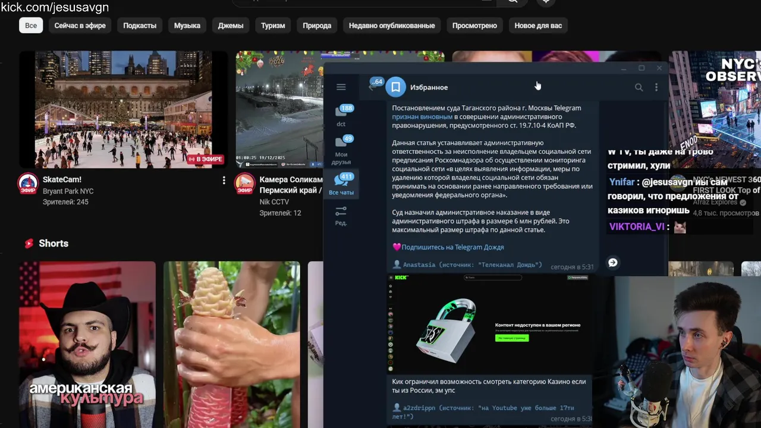This screenshot has height=428, width=761.
Task: Select the Все filter chip
Action: point(31,26)
